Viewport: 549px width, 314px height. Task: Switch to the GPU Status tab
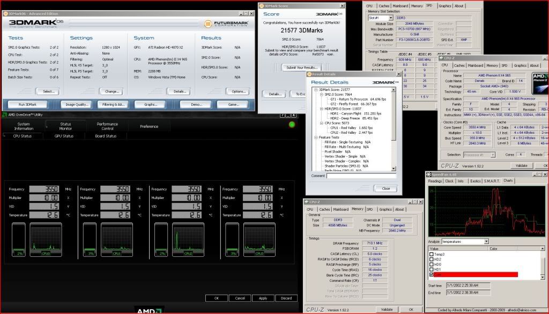pyautogui.click(x=64, y=136)
